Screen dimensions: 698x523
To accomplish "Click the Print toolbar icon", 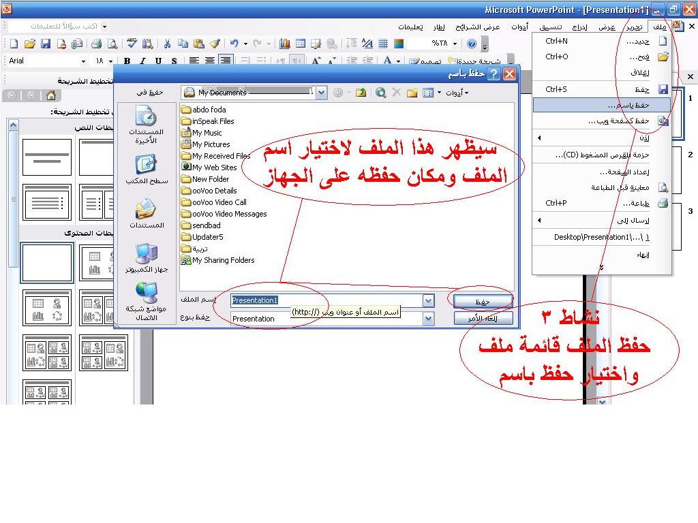I will pyautogui.click(x=96, y=44).
